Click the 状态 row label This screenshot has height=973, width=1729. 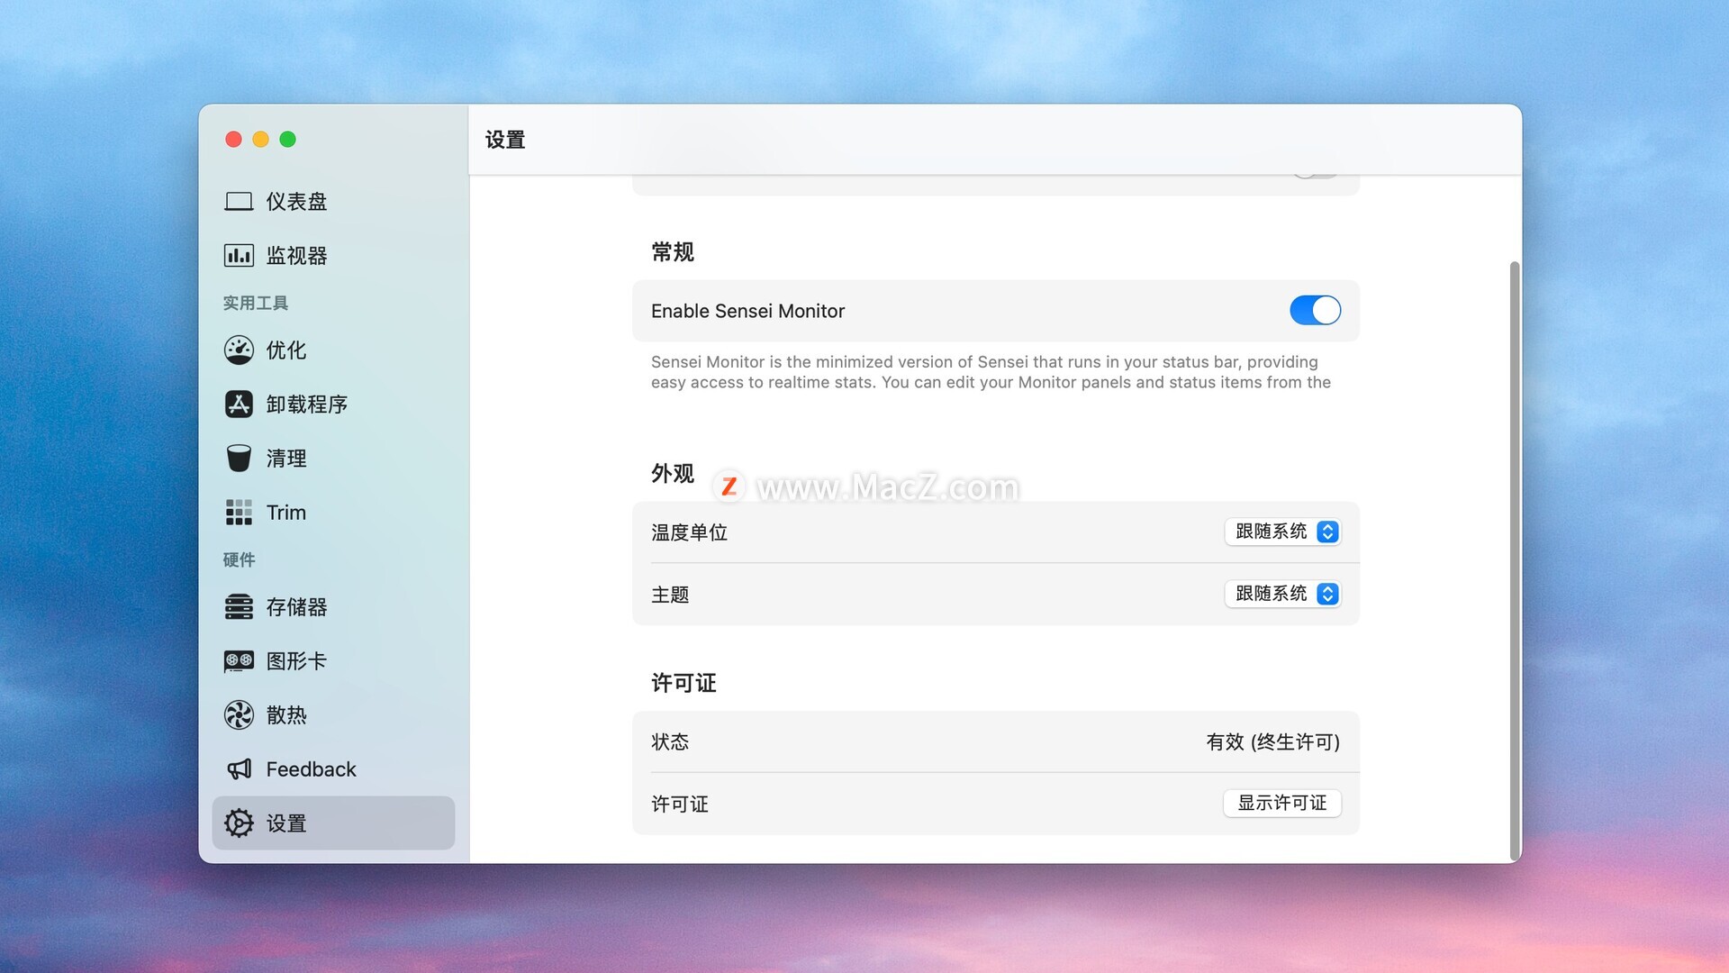tap(670, 742)
